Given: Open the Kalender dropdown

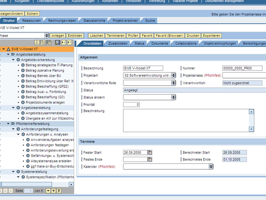Looking at the screenshot, I should (211, 166).
